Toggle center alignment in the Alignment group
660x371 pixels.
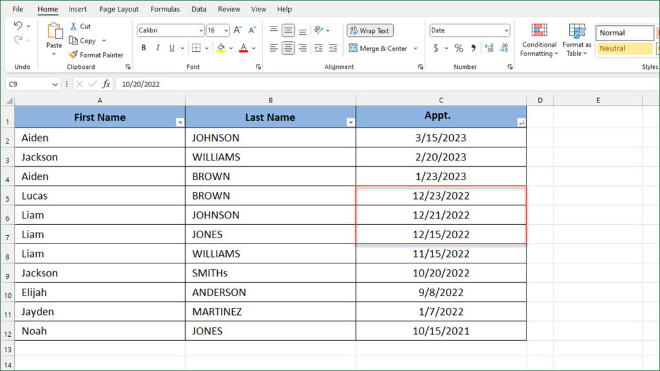point(287,48)
